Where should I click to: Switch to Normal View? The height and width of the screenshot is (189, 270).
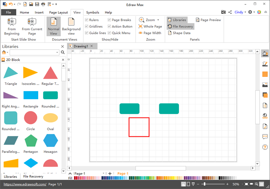coord(54,27)
